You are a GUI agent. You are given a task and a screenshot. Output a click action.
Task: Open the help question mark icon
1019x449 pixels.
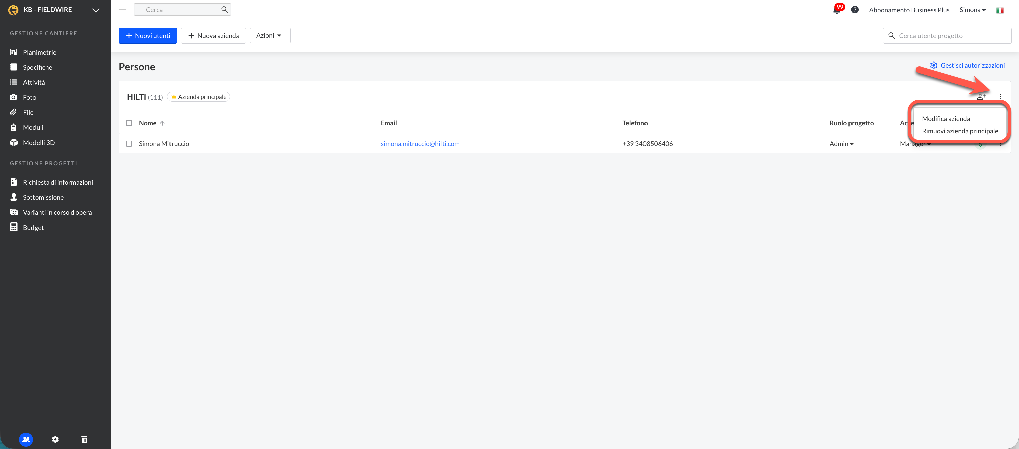[x=855, y=10]
